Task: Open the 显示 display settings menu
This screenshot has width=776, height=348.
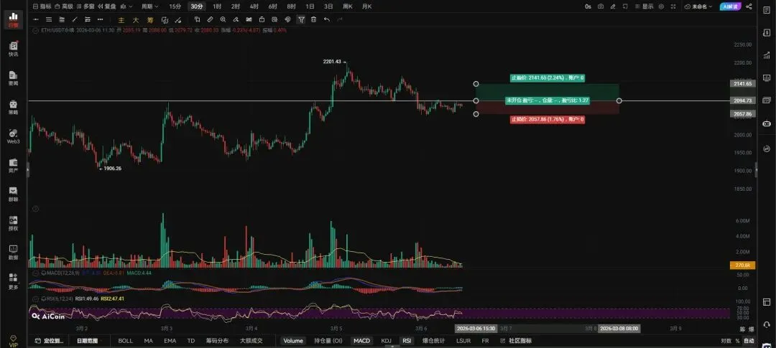Action: (x=645, y=6)
